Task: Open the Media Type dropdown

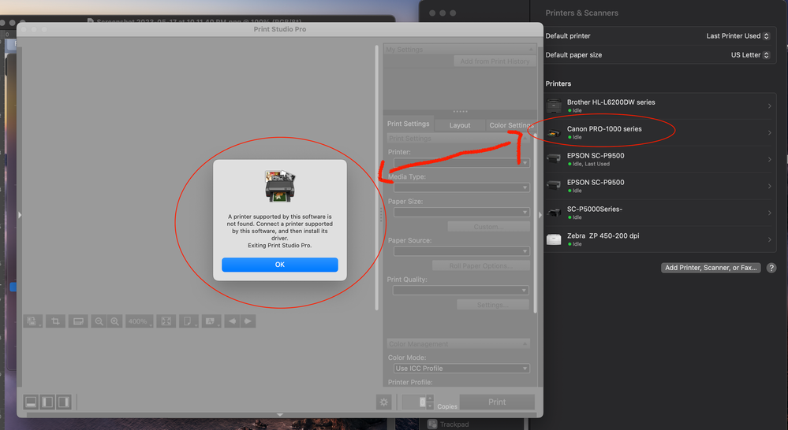Action: pyautogui.click(x=461, y=187)
